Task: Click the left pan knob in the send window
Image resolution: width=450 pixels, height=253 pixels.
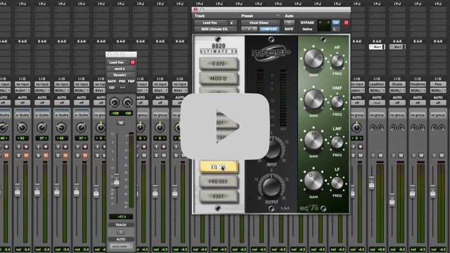Action: tap(114, 102)
